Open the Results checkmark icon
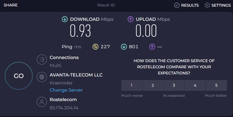The width and height of the screenshot is (233, 117). 177,5
